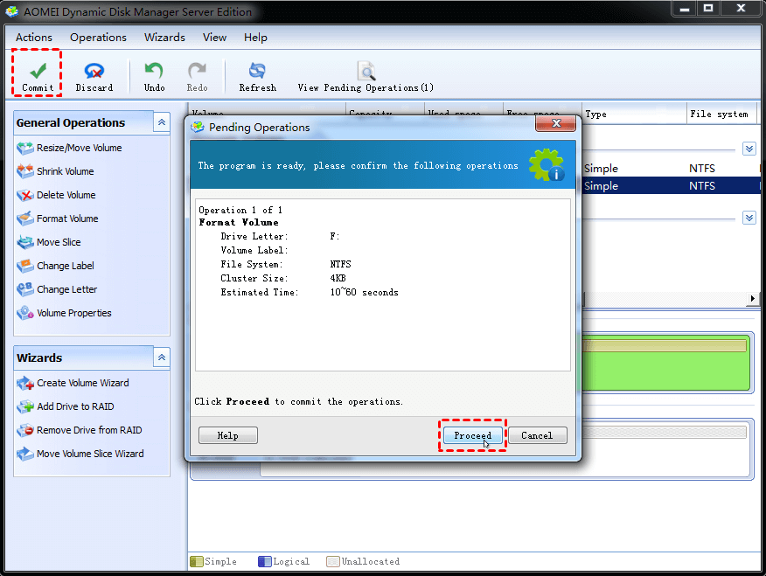Click the Format Volume operation title text
The width and height of the screenshot is (766, 576).
[239, 223]
